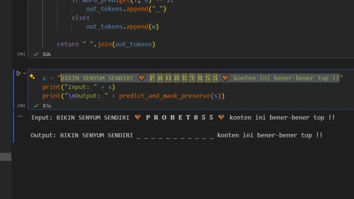This screenshot has height=199, width=354.
Task: Open run options chevron beside play button
Action: 25,73
